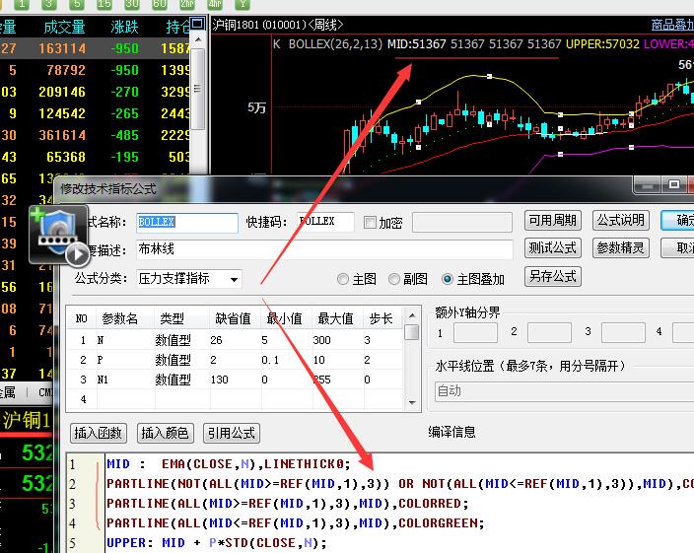
Task: Click the 插入颜色 button
Action: [x=165, y=433]
